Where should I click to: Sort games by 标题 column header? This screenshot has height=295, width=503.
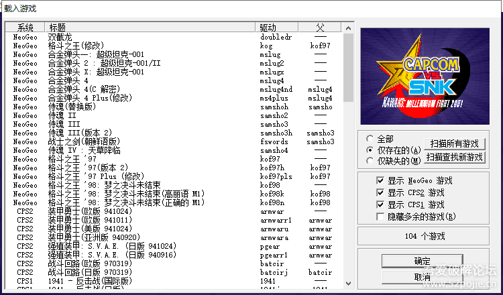coord(152,27)
